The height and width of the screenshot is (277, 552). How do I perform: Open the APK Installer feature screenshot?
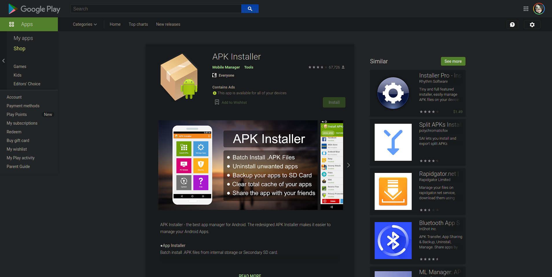(x=238, y=165)
